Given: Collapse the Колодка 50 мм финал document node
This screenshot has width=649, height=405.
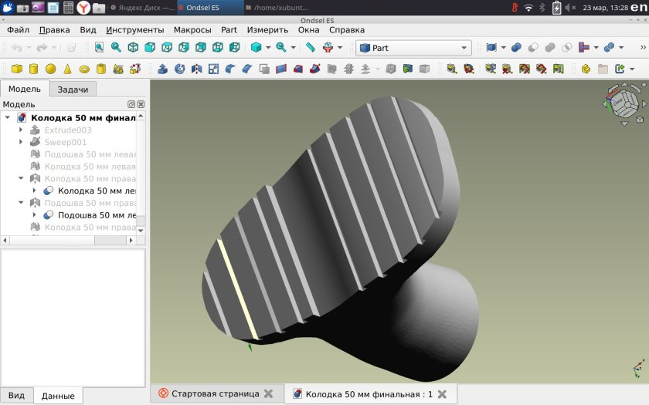Looking at the screenshot, I should [x=8, y=118].
